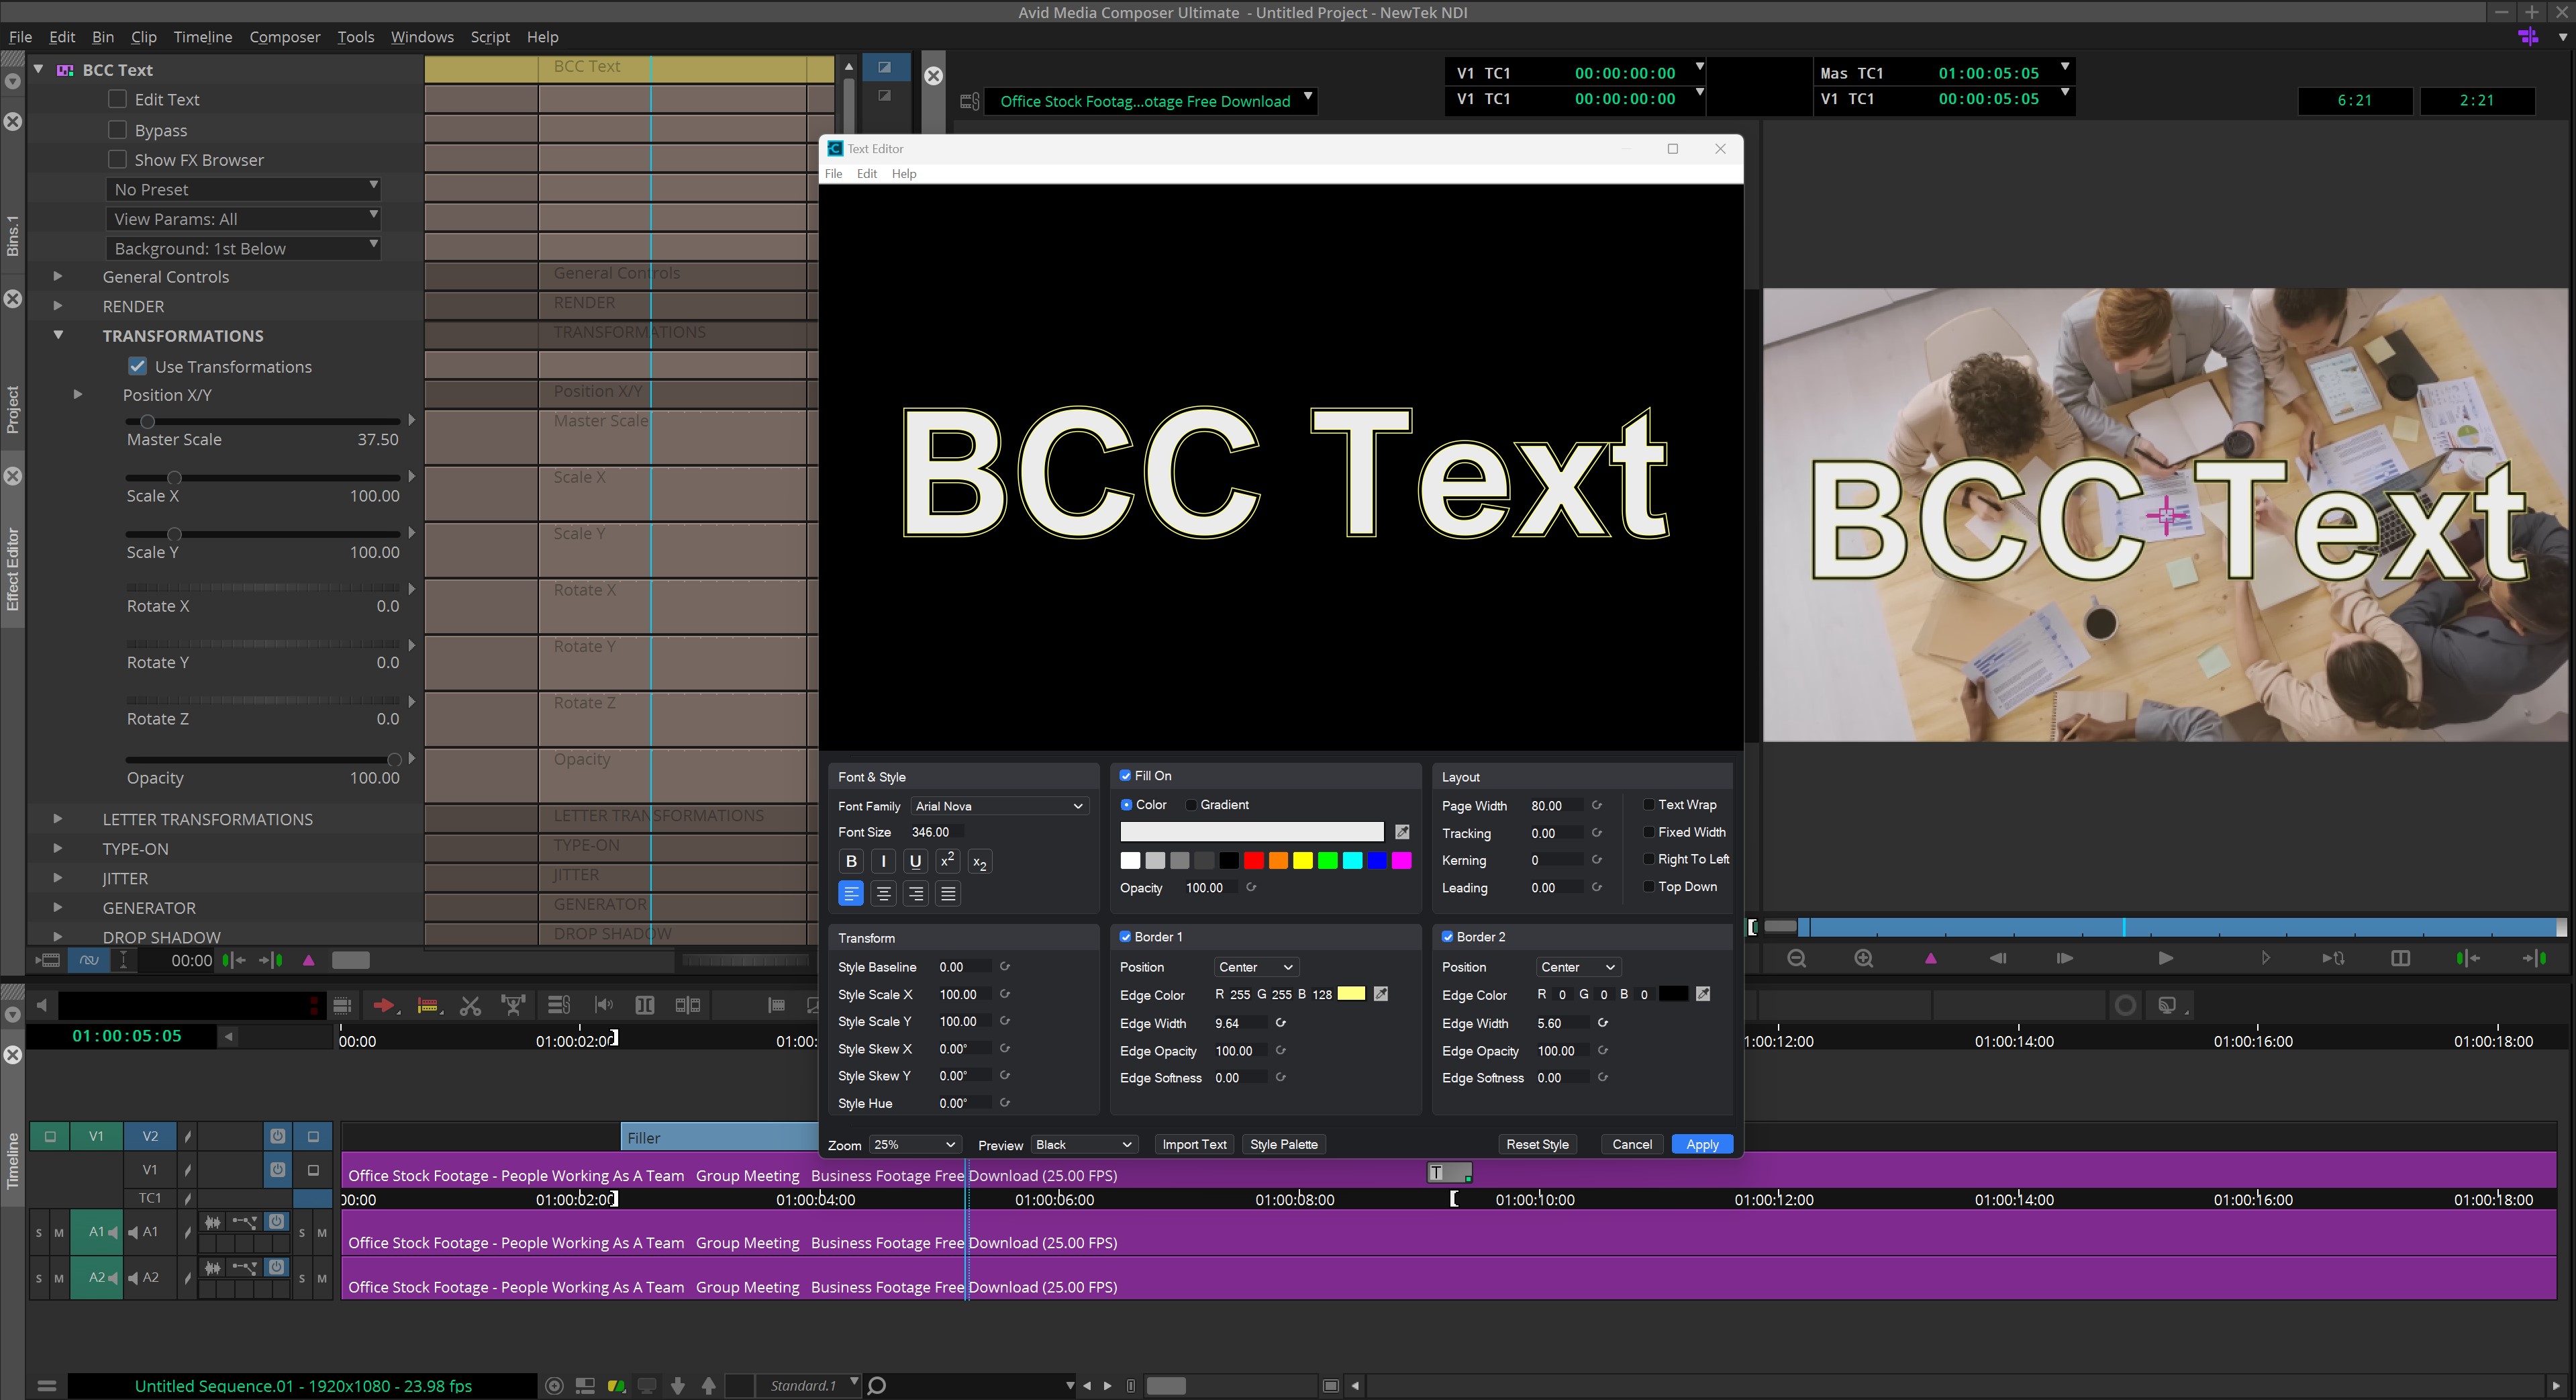Toggle underline text style
The width and height of the screenshot is (2576, 1400).
pos(915,861)
